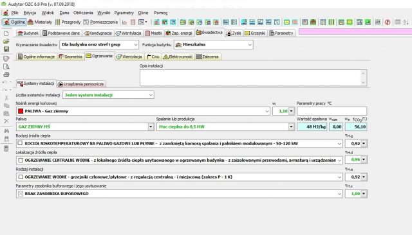This screenshot has height=235, width=412.
Task: Open the Pomieszczenia toolbar section
Action: (x=100, y=22)
